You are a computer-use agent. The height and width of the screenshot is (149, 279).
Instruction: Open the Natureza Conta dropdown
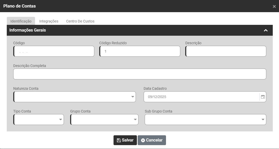75,97
